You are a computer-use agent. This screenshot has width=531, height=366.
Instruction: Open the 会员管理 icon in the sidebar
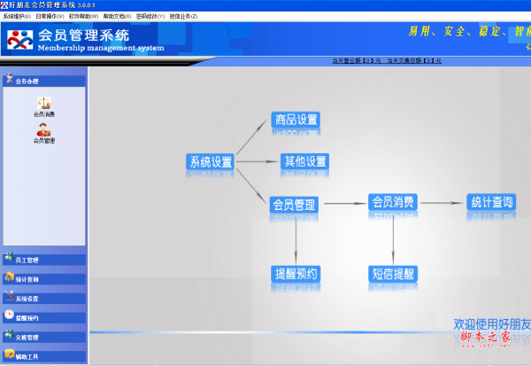click(44, 133)
